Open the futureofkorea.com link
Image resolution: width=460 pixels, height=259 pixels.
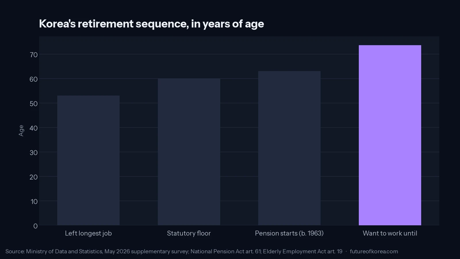click(374, 251)
